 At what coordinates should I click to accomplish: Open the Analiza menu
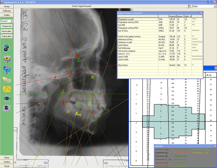click(7, 15)
